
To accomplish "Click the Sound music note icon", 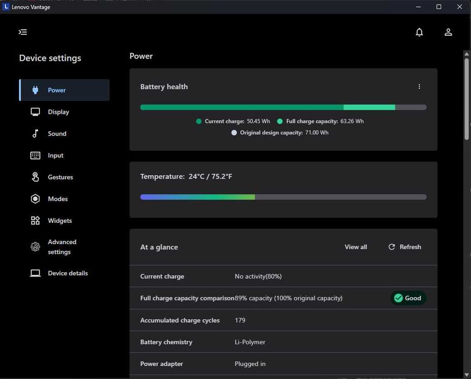I will click(35, 133).
